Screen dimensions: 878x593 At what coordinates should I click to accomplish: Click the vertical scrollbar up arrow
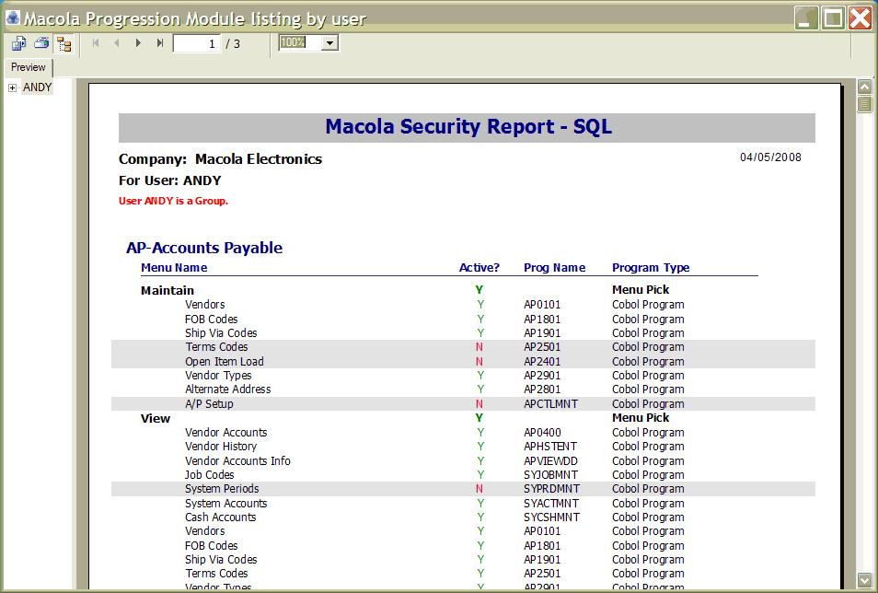click(x=864, y=87)
